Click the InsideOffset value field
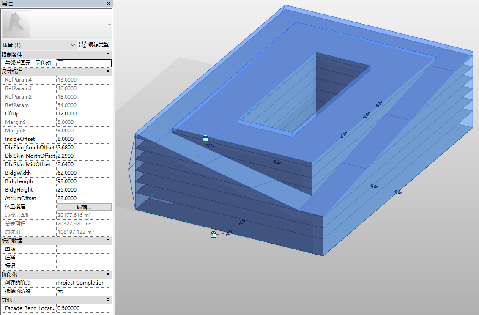479x315 pixels. [x=84, y=139]
